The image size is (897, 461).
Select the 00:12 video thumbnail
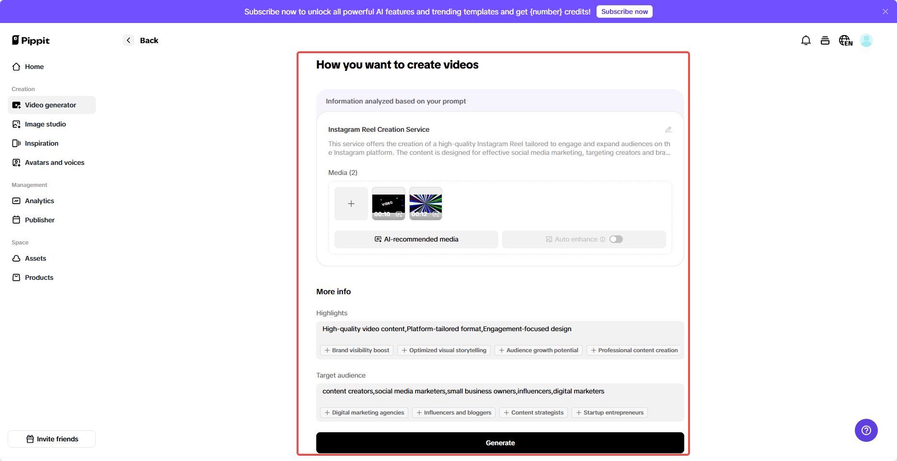pos(425,203)
